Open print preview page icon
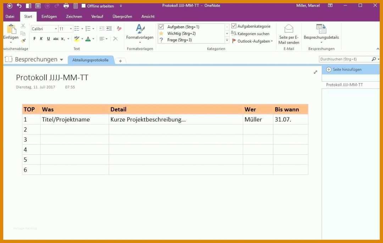The image size is (383, 243). click(76, 6)
